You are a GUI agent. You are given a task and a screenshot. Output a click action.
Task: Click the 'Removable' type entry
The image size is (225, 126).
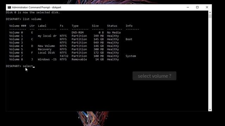[79, 59]
